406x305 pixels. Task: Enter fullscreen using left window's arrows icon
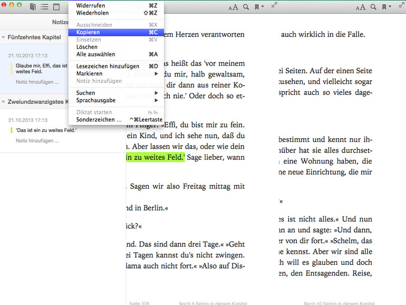point(275,5)
